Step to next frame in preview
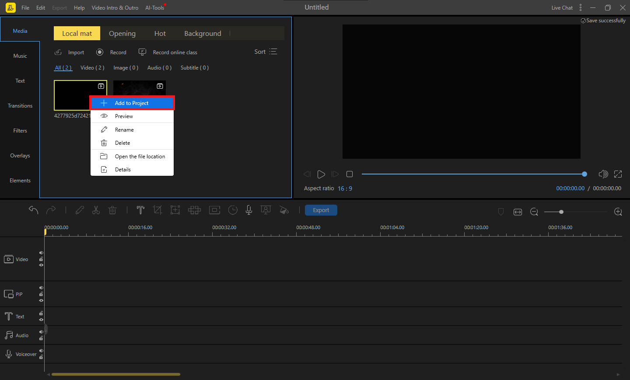This screenshot has height=380, width=630. 335,174
